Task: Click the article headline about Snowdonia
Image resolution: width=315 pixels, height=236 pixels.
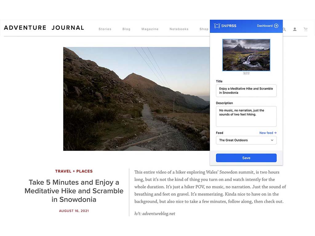Action: point(74,191)
